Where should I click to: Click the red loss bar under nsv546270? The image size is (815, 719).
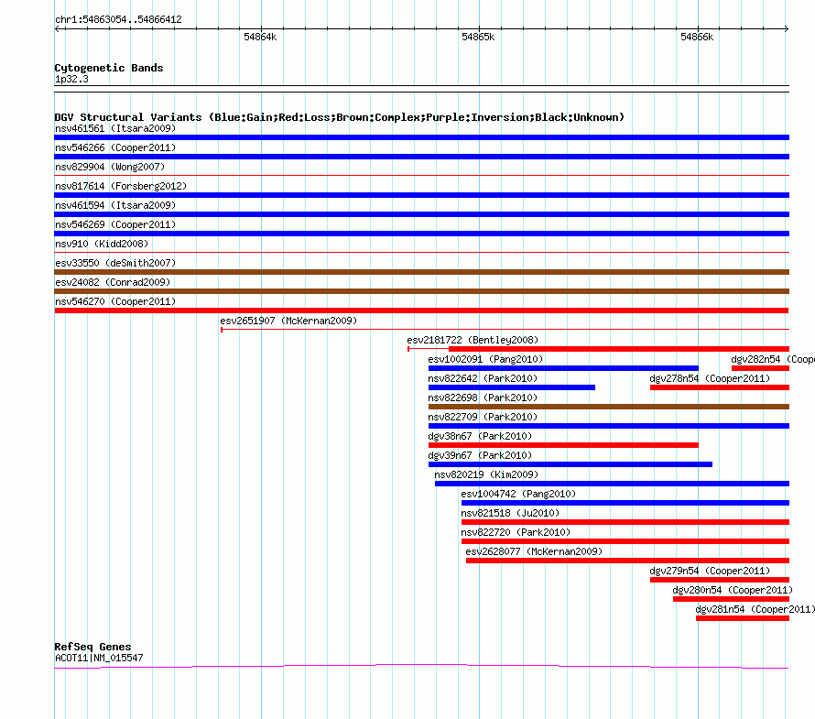[421, 310]
